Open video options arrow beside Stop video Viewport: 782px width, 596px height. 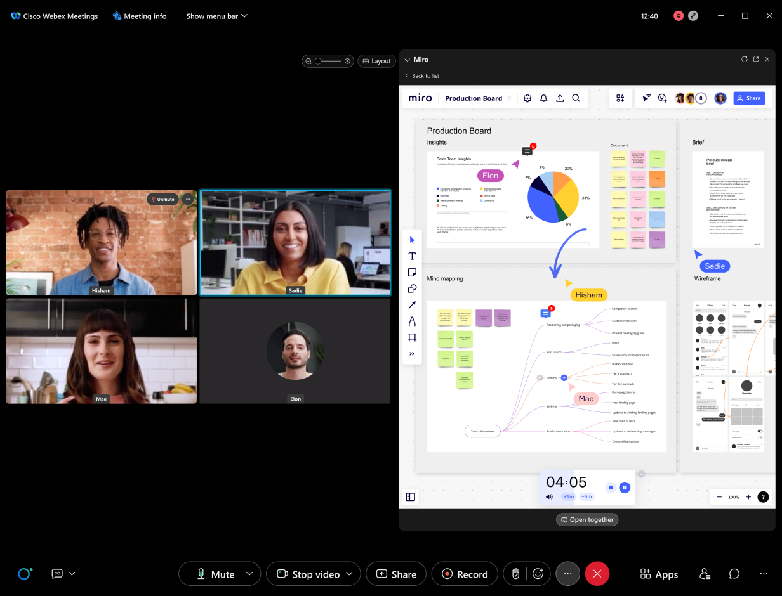348,574
